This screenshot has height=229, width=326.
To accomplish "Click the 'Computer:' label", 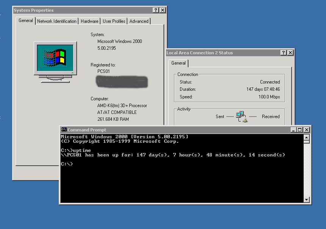I will pyautogui.click(x=100, y=99).
